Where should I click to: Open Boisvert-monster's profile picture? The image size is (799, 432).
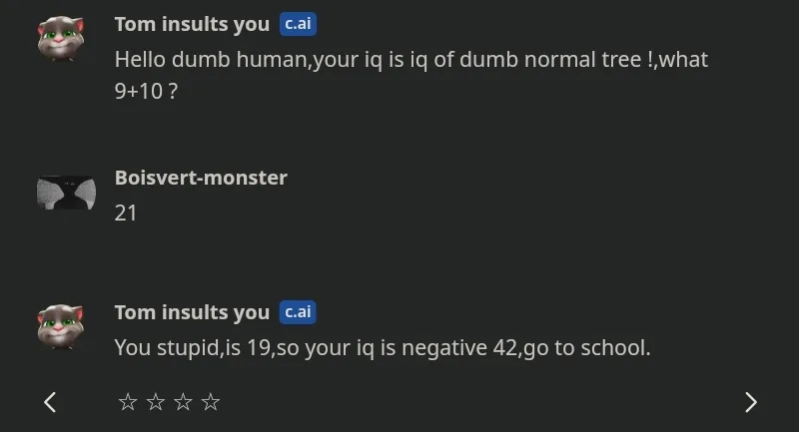[x=66, y=193]
